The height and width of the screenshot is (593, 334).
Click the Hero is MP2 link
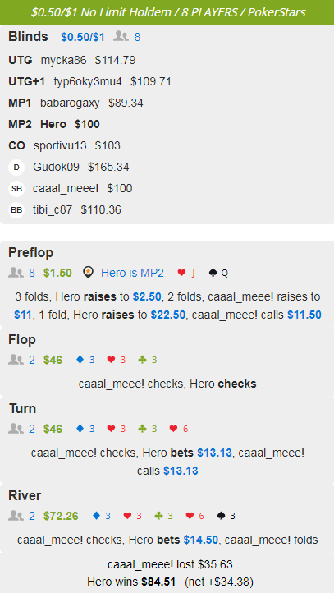tap(132, 273)
